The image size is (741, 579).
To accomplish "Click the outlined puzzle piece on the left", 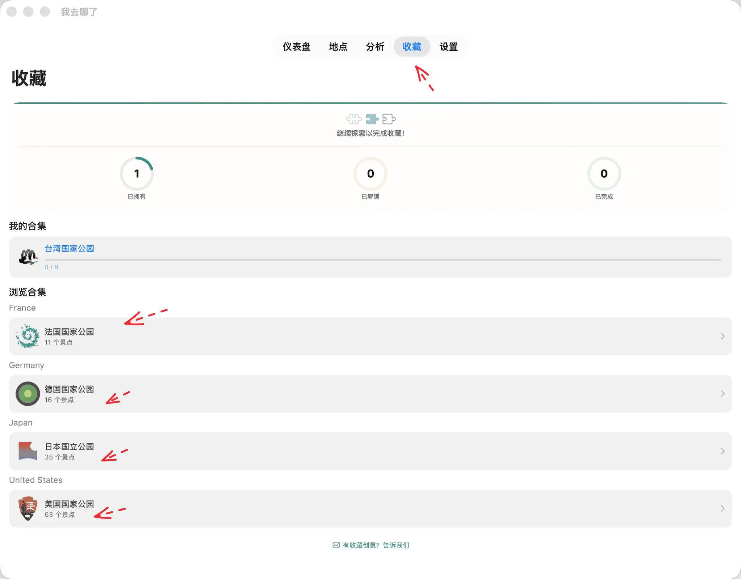I will pyautogui.click(x=353, y=119).
